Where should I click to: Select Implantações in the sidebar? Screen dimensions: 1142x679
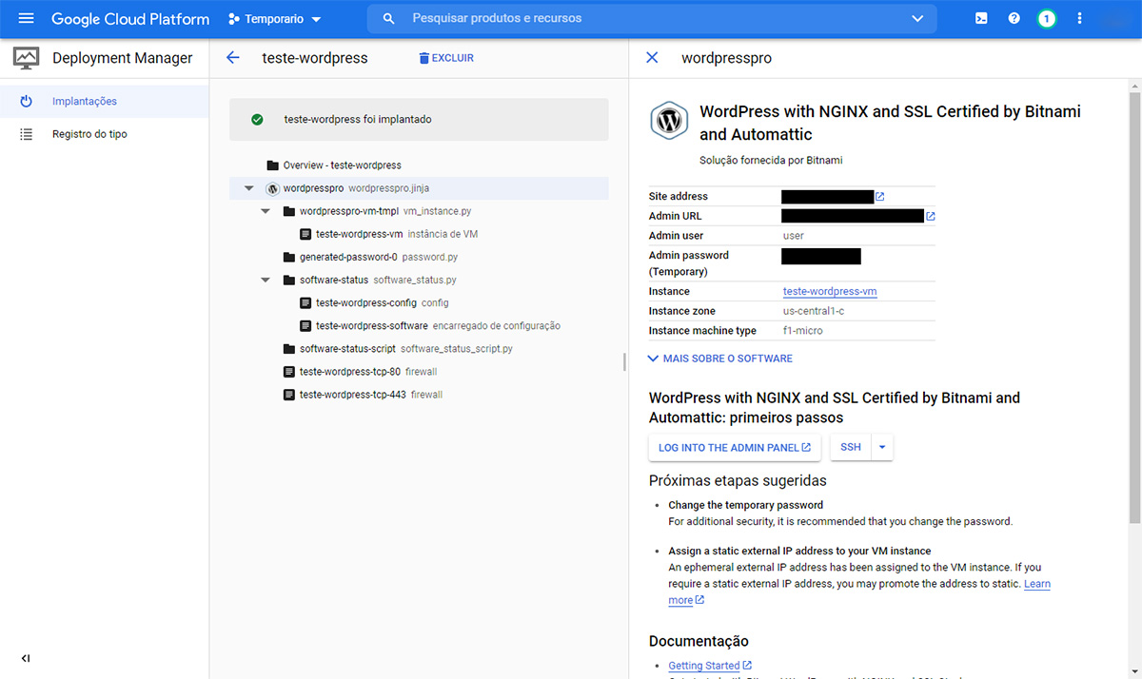tap(105, 101)
